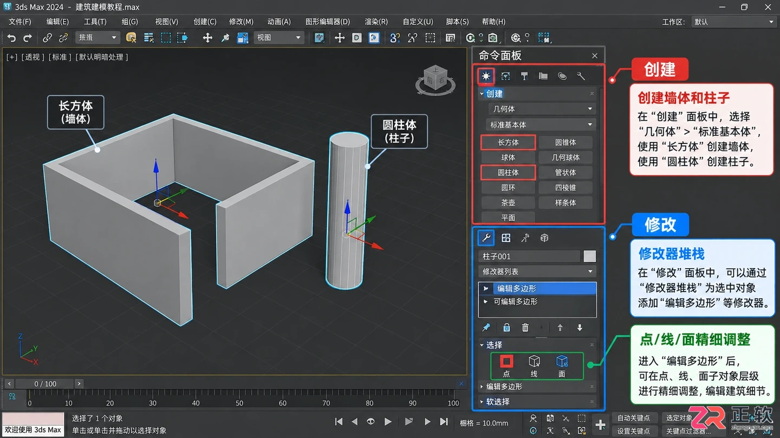
Task: Open the 标准基本体 type dropdown
Action: point(540,124)
